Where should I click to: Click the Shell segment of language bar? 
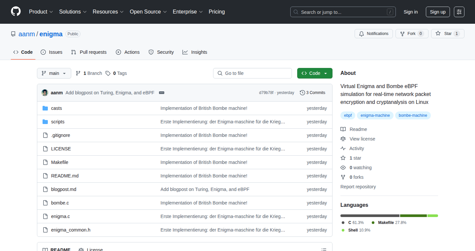[x=433, y=216]
